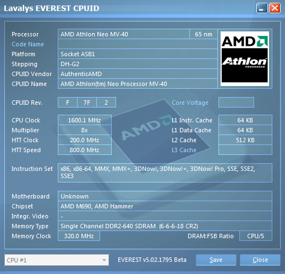Image resolution: width=285 pixels, height=274 pixels.
Task: Click the AMD Athlon processor logo
Action: click(245, 58)
